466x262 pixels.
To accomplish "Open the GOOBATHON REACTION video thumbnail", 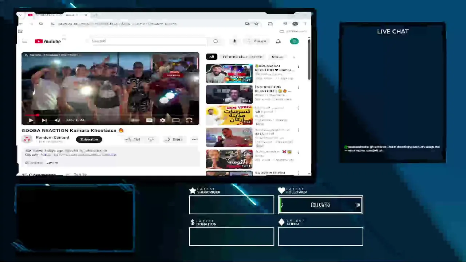I will [229, 94].
